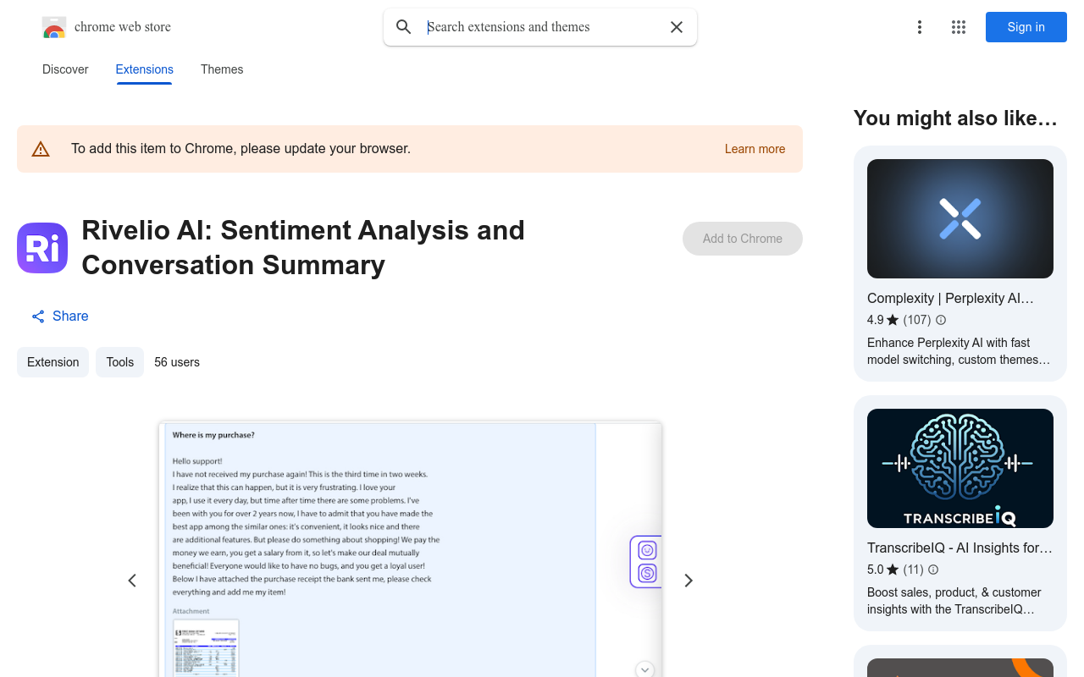Open the TranscribeIQ - AI Insights title
Image resolution: width=1084 pixels, height=677 pixels.
click(960, 548)
